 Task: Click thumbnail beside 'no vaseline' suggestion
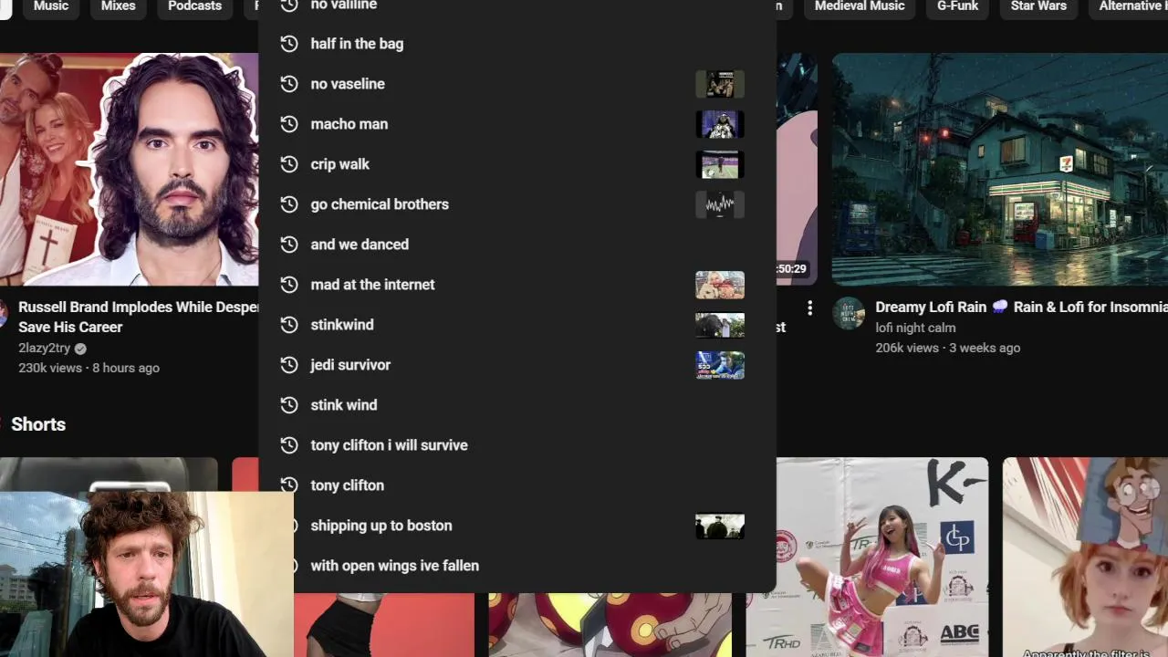click(x=720, y=84)
